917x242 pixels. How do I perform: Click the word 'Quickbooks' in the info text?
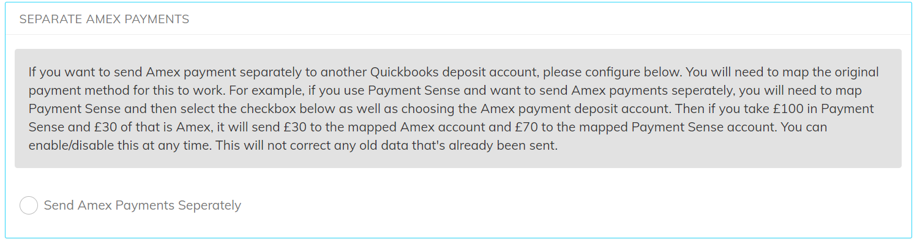point(403,72)
